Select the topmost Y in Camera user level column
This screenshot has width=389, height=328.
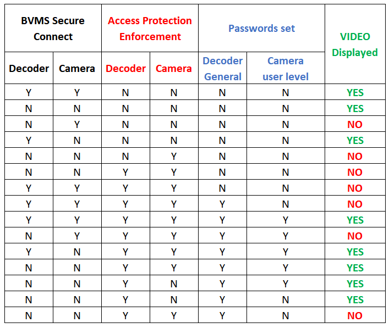pyautogui.click(x=286, y=220)
